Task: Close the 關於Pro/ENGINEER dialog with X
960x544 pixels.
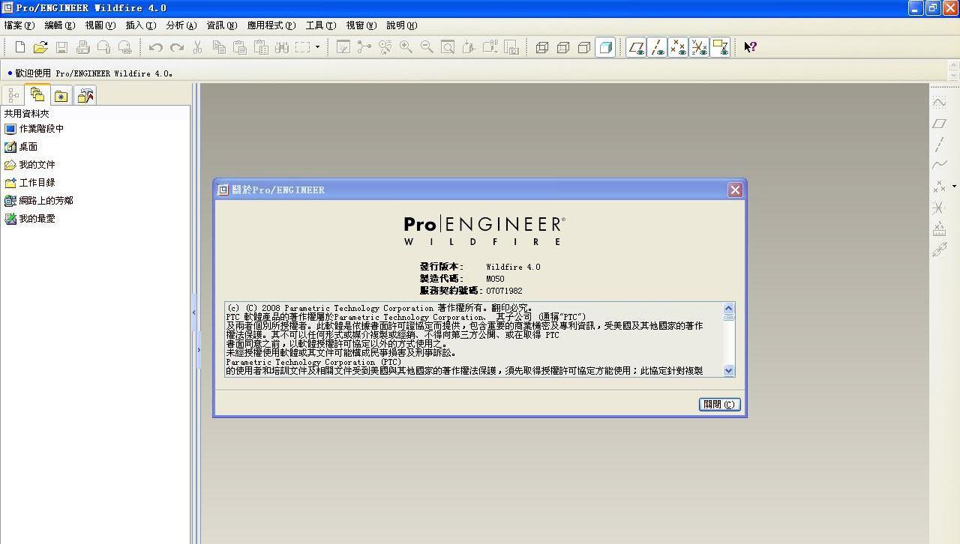Action: tap(735, 190)
